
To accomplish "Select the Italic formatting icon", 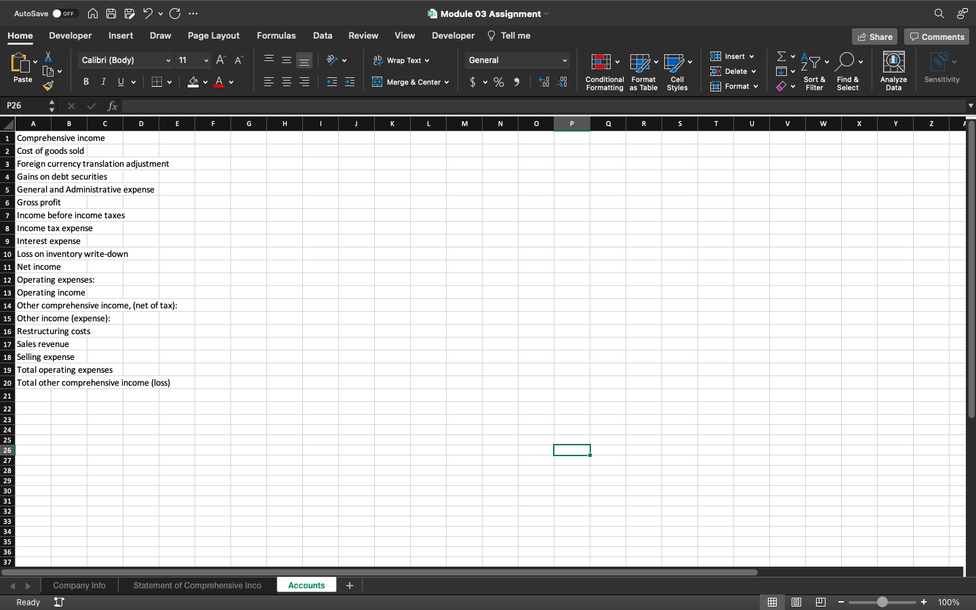I will (103, 81).
